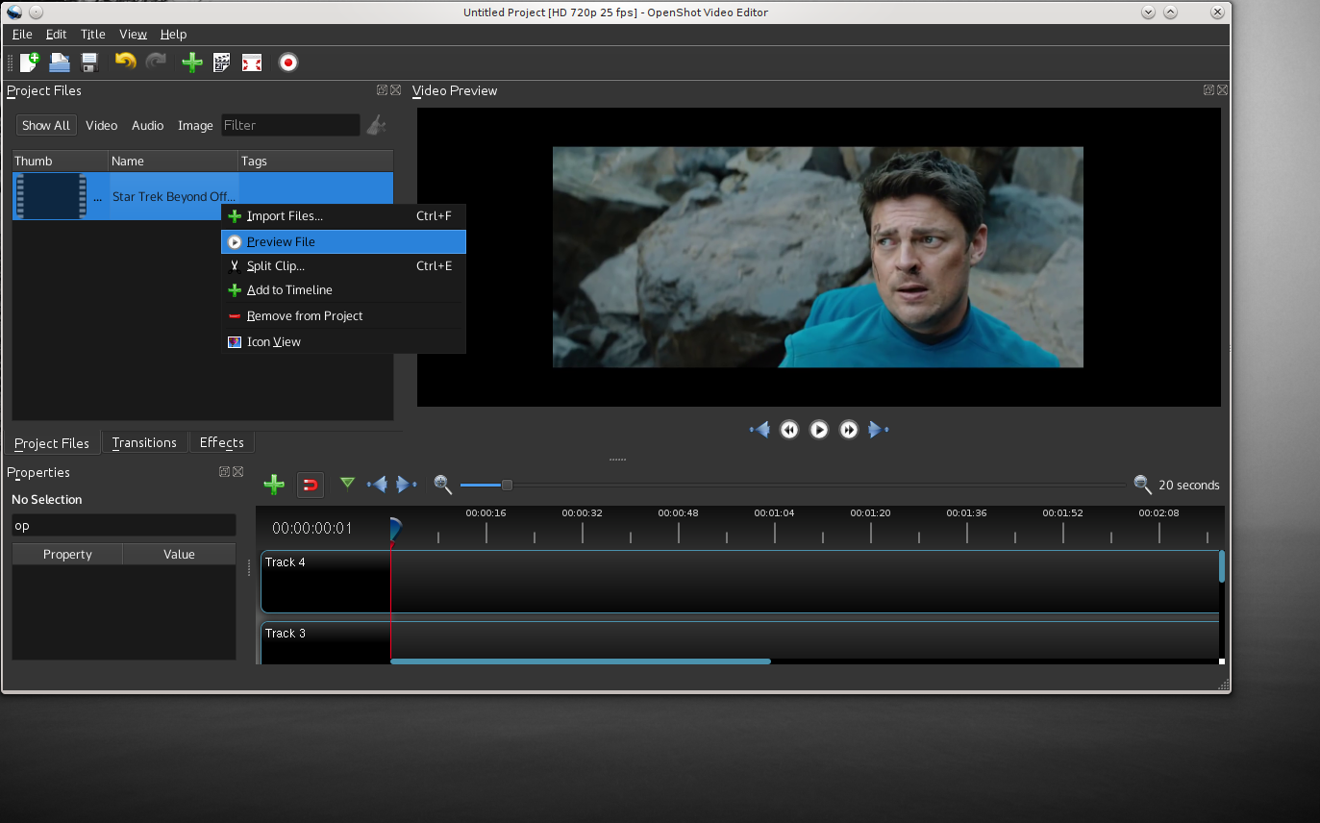Clear the filter with the broom icon
This screenshot has width=1320, height=823.
pos(377,125)
